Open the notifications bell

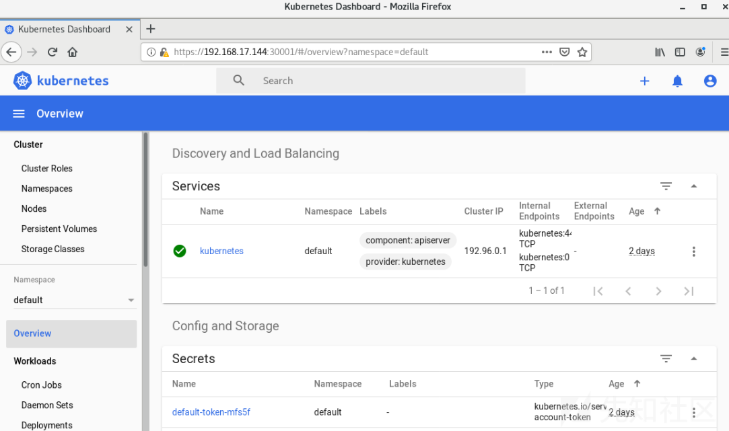(x=677, y=81)
